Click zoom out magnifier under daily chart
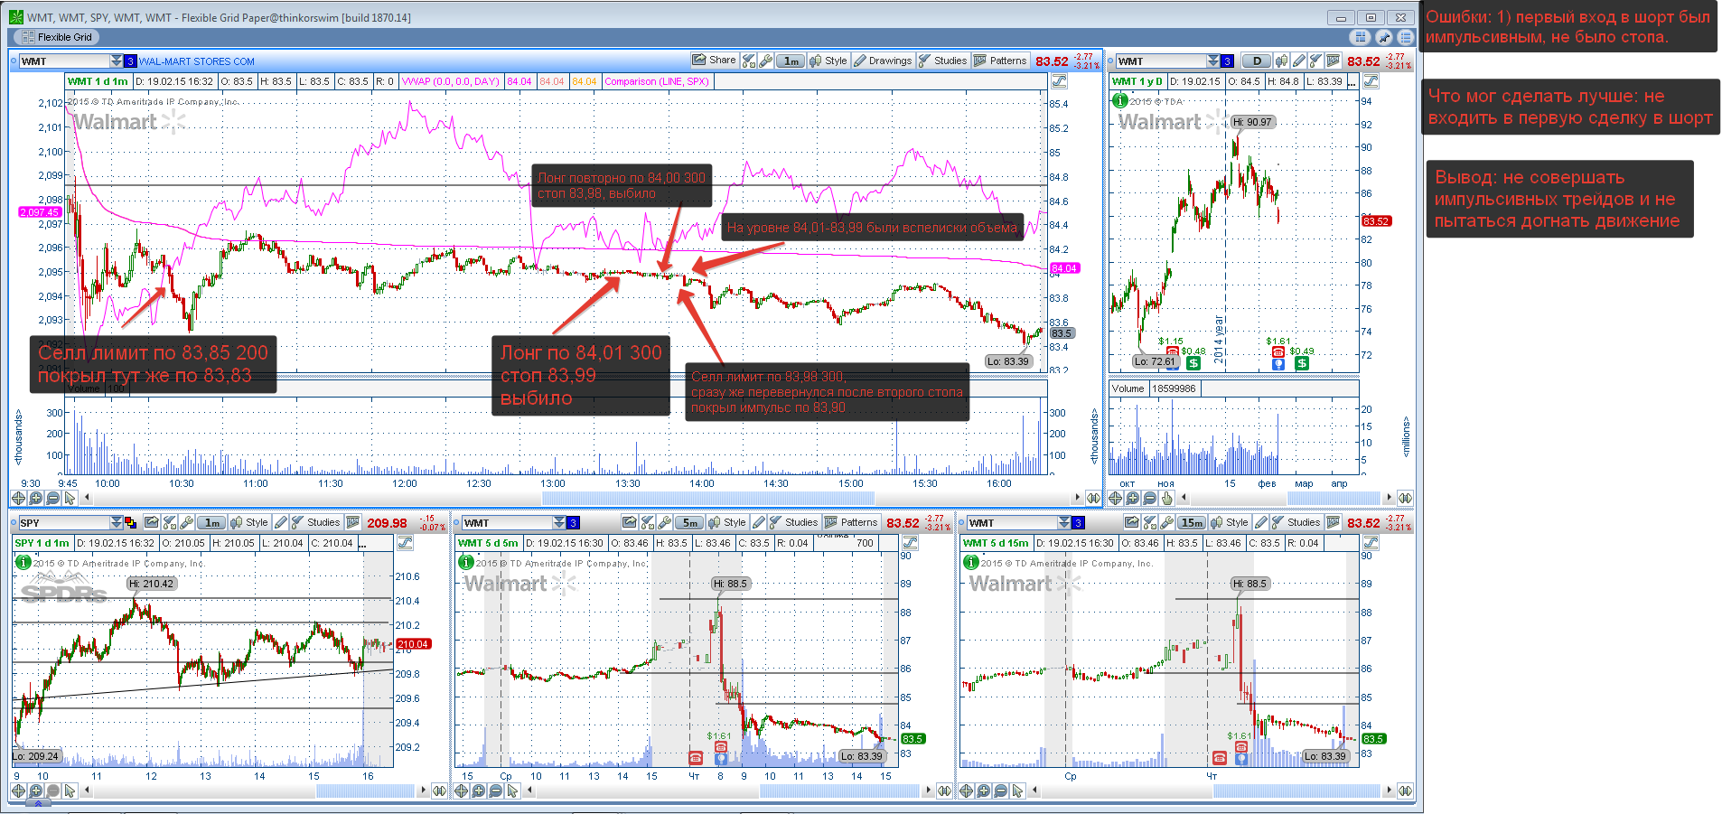The width and height of the screenshot is (1722, 814). tap(1149, 498)
